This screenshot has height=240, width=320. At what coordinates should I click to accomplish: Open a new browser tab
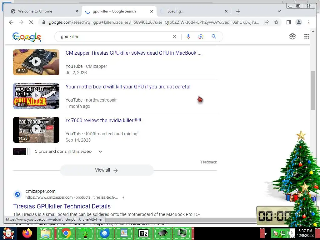(x=238, y=11)
